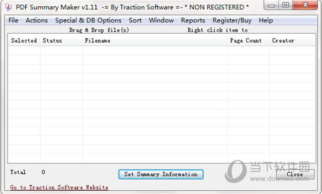Click the 'Right click item to' hint text
This screenshot has height=194, width=322.
click(217, 30)
